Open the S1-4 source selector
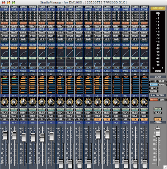The width and height of the screenshot is (167, 169). click(33, 9)
